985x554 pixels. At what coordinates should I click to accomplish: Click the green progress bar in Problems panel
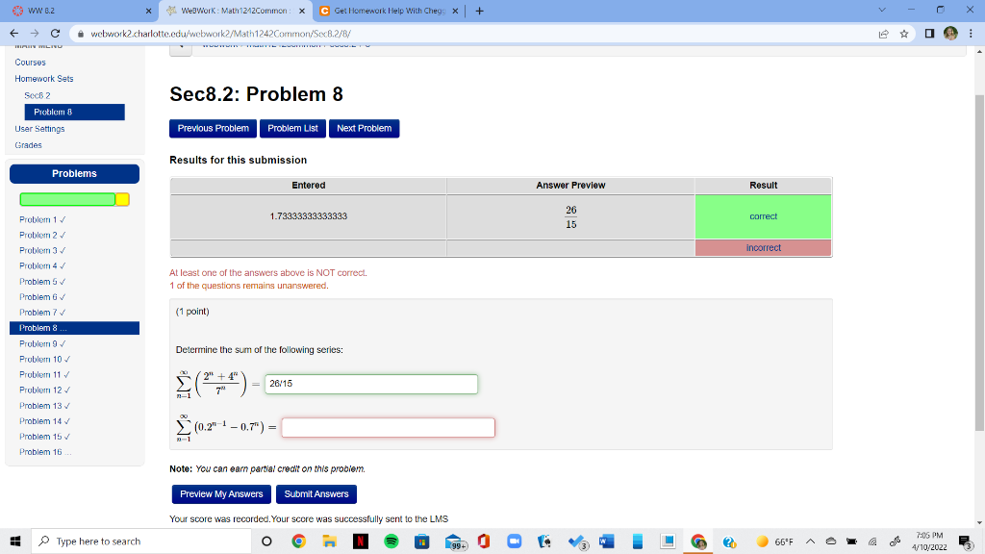point(67,199)
